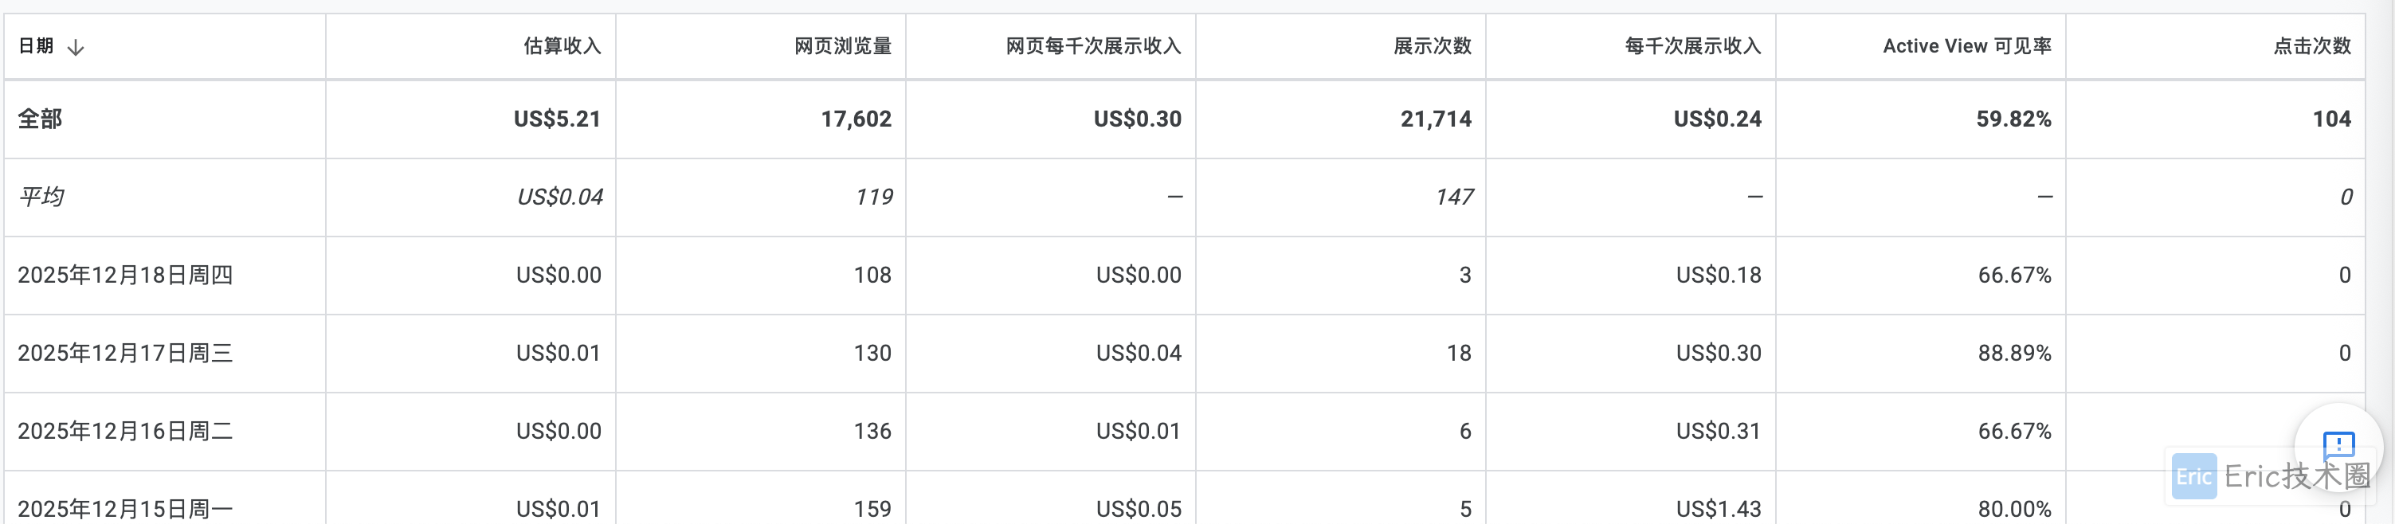The image size is (2395, 524).
Task: Click the 59.82% total viewability cell
Action: (2013, 119)
